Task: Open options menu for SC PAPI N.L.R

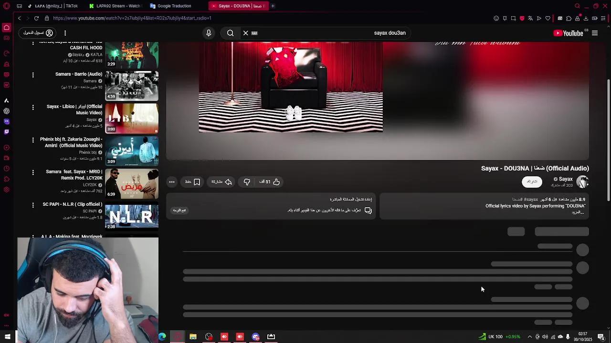Action: tap(33, 205)
